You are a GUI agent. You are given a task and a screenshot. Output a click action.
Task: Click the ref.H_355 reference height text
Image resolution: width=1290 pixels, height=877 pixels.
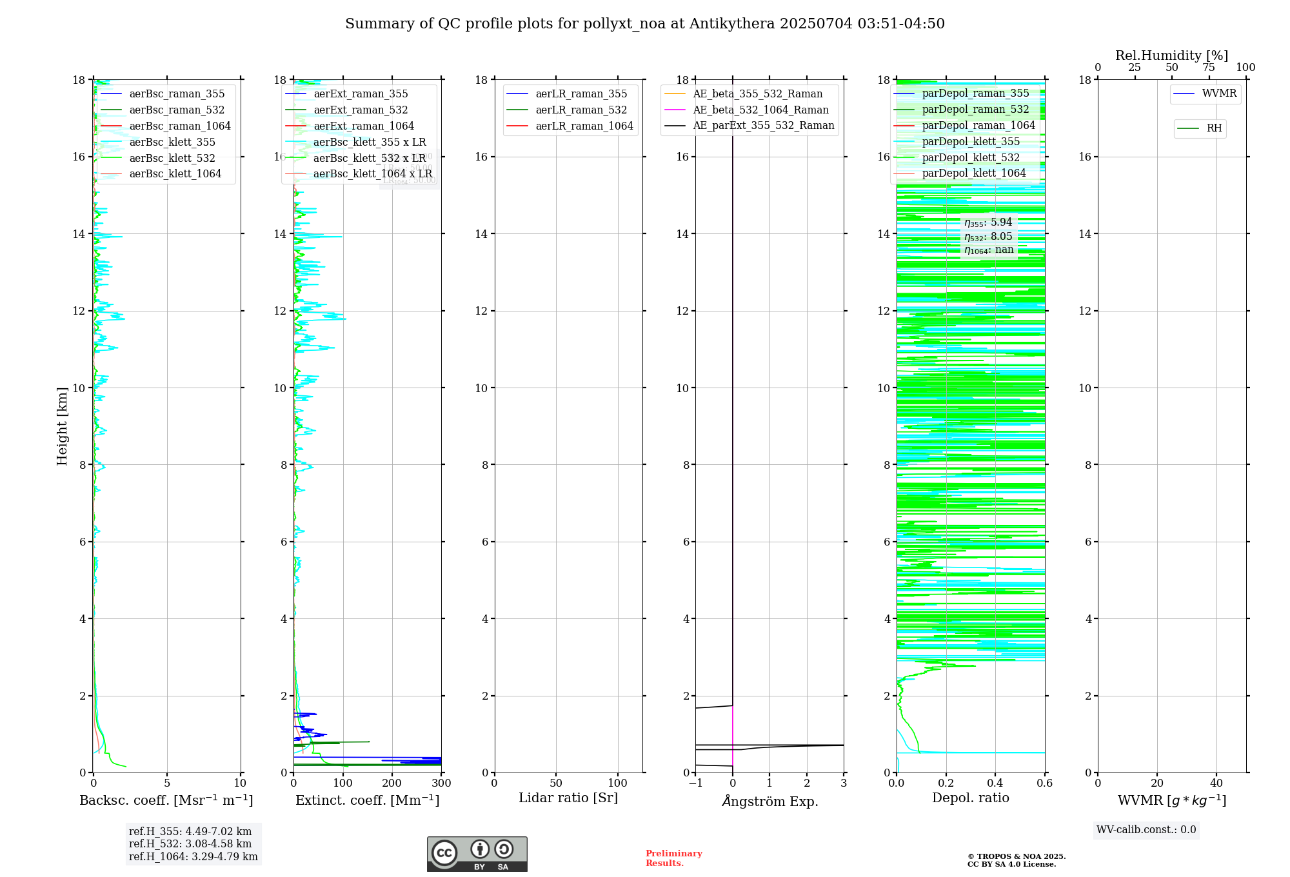coord(190,832)
